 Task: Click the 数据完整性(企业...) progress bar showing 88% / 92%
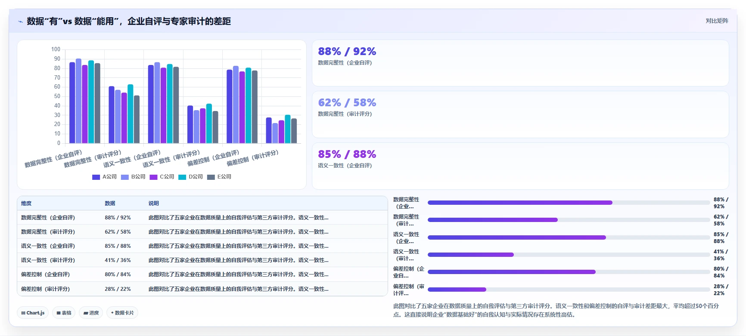tap(569, 203)
